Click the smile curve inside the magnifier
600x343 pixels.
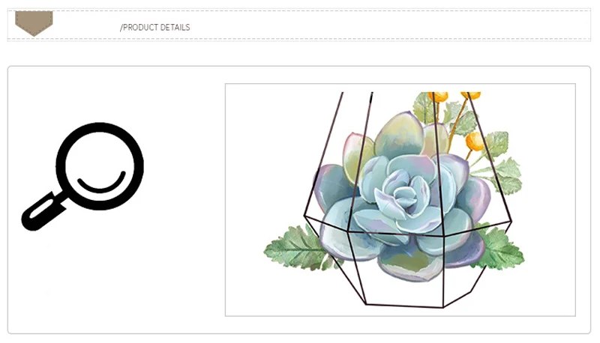point(102,182)
